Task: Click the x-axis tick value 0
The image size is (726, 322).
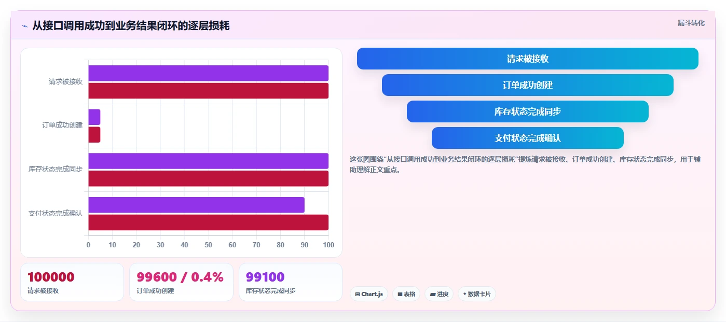Action: (88, 245)
